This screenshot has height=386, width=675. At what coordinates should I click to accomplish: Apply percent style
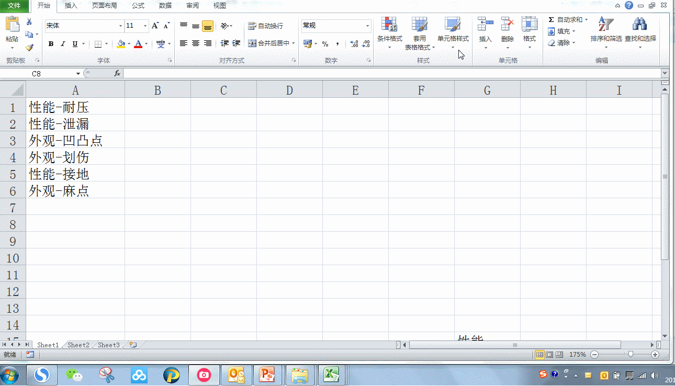(325, 44)
